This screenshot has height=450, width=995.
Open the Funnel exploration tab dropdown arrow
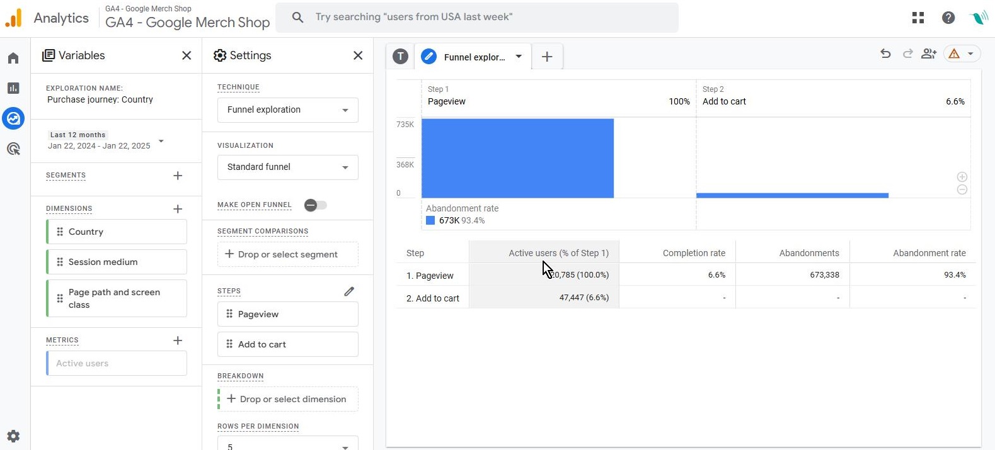(519, 57)
